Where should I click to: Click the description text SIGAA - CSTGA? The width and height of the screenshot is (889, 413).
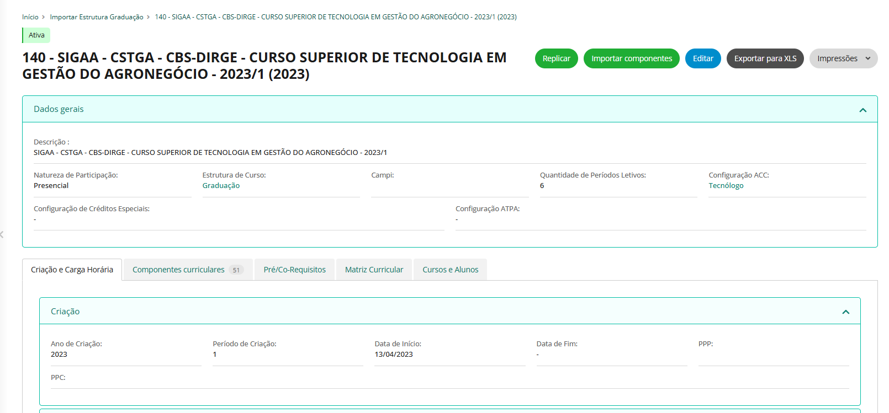pyautogui.click(x=210, y=153)
